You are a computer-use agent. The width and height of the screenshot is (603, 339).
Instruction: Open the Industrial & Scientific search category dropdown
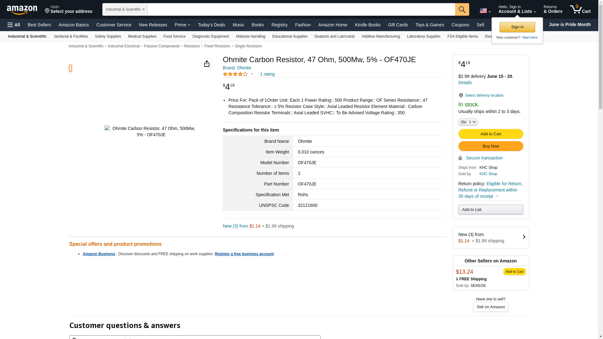[x=125, y=9]
